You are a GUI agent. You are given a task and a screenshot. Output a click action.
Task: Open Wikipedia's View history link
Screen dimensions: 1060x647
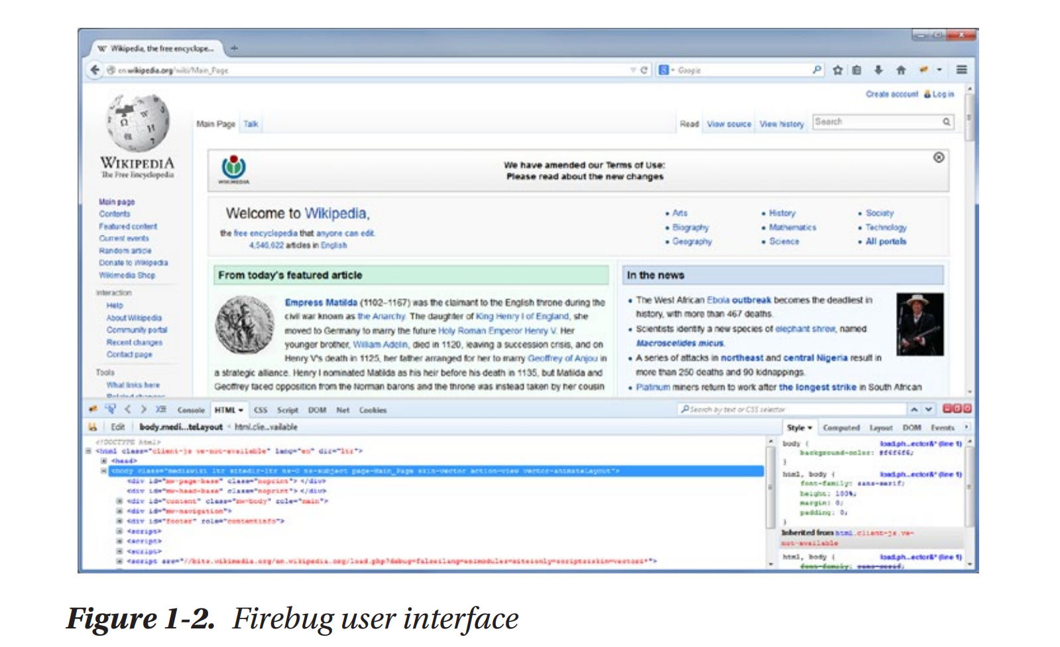[x=781, y=124]
